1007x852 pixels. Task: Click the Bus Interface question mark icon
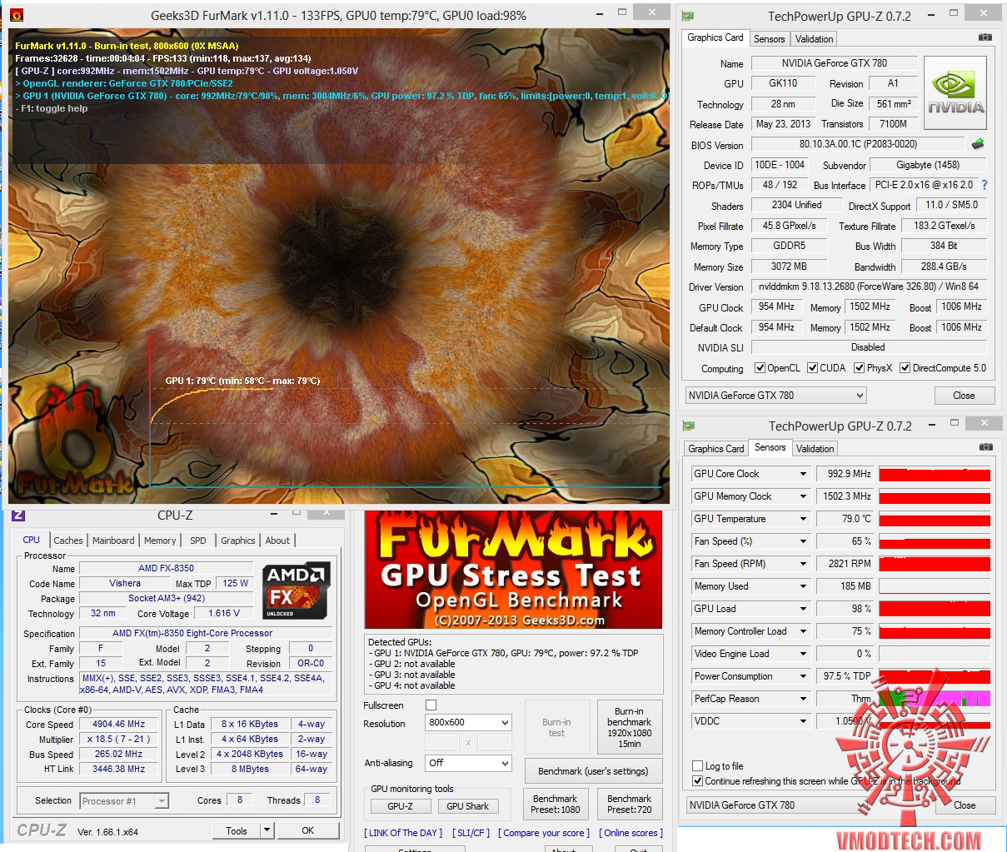coord(985,185)
